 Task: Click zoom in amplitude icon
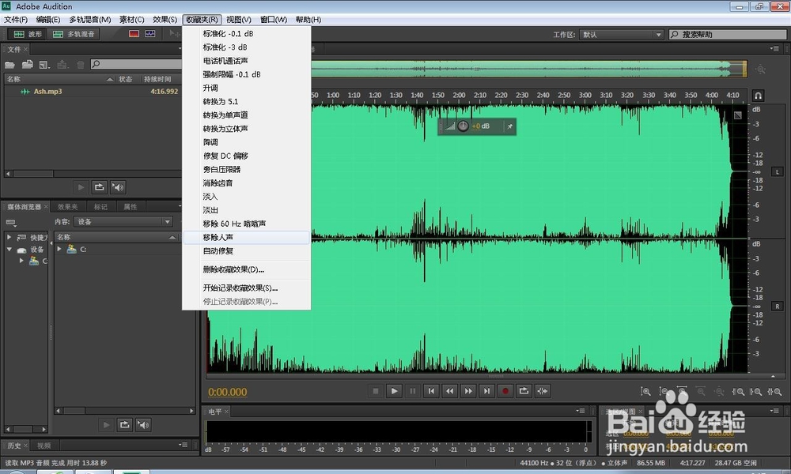point(645,391)
